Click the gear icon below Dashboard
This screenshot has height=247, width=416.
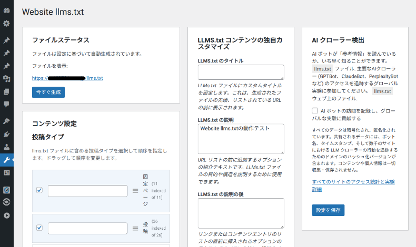[7, 23]
